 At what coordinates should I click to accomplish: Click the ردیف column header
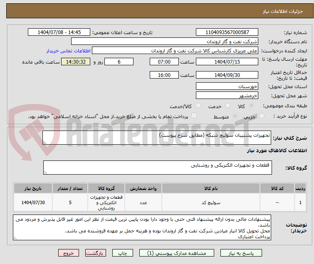[x=300, y=188]
